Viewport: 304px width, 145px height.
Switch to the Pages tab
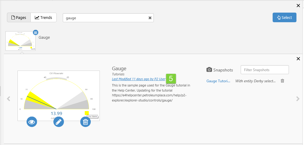19,18
